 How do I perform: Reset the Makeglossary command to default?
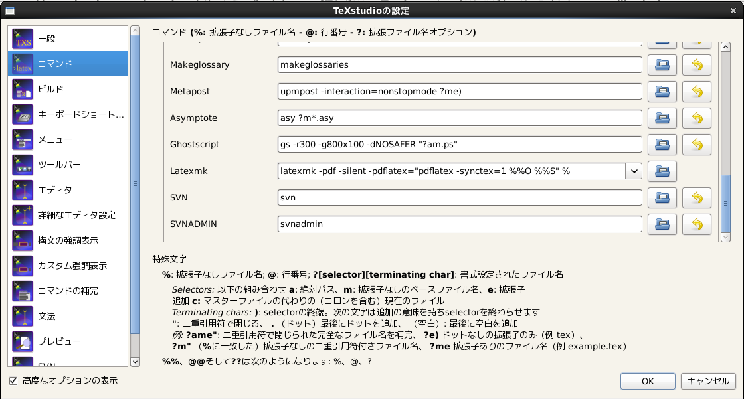pos(697,65)
